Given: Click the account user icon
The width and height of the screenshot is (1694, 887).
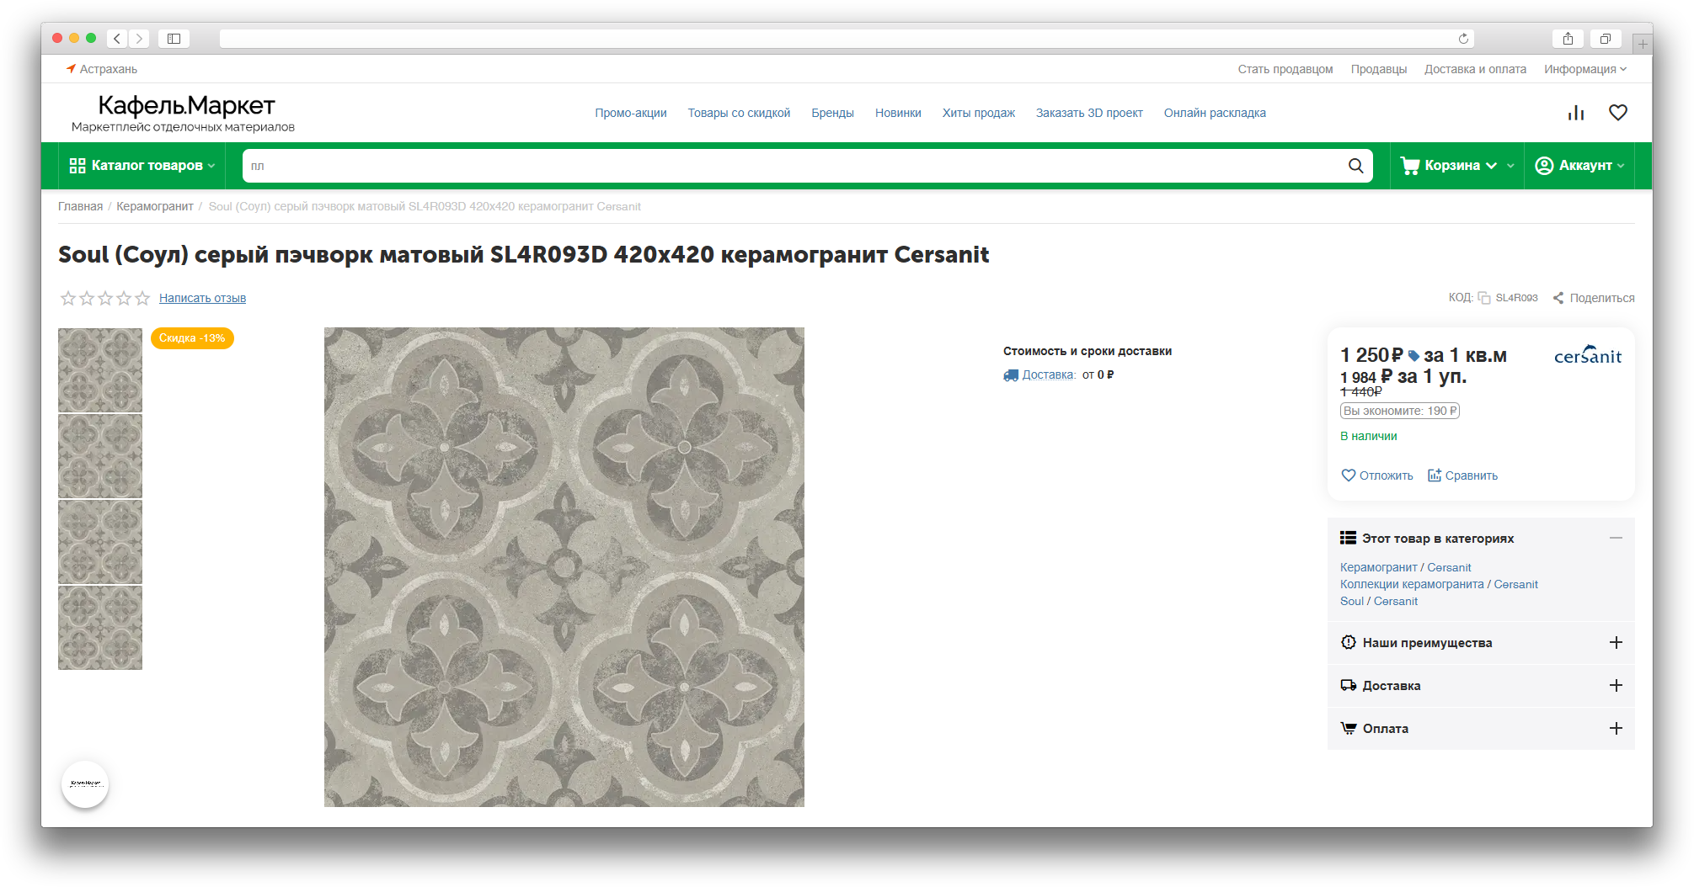Looking at the screenshot, I should coord(1544,166).
